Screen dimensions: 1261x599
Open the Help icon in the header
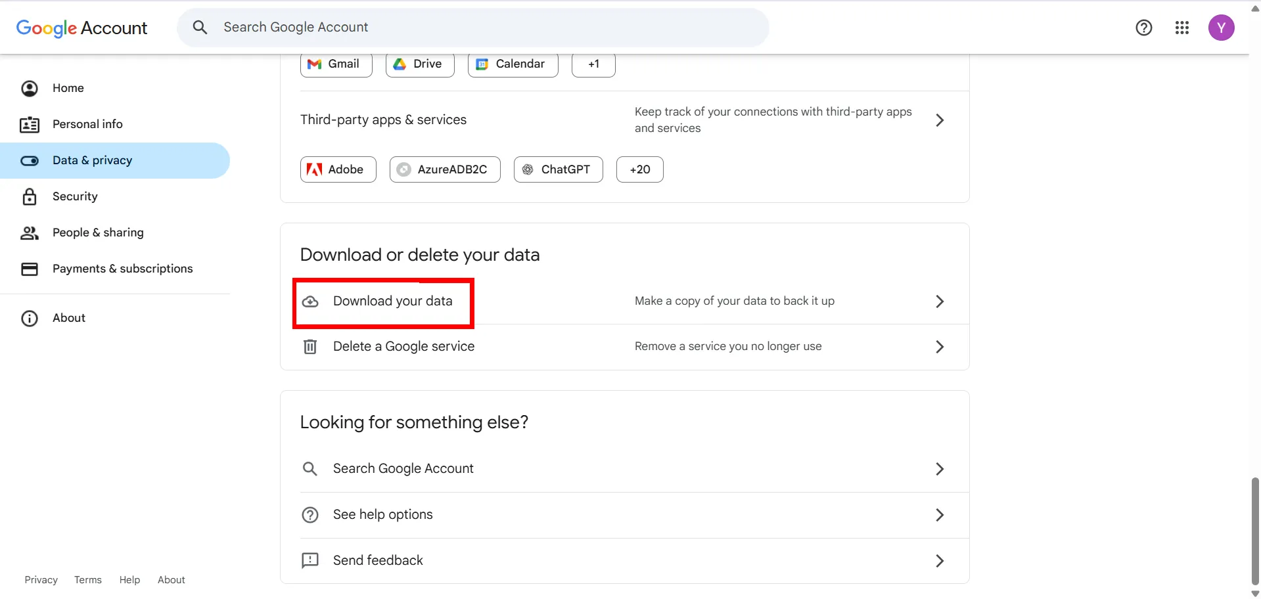point(1143,28)
